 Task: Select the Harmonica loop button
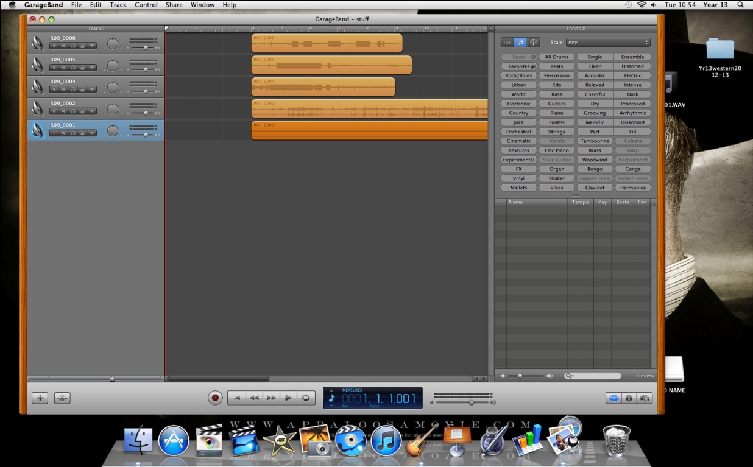(x=633, y=188)
